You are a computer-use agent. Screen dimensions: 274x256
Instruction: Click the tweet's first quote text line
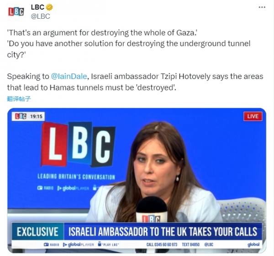point(102,33)
